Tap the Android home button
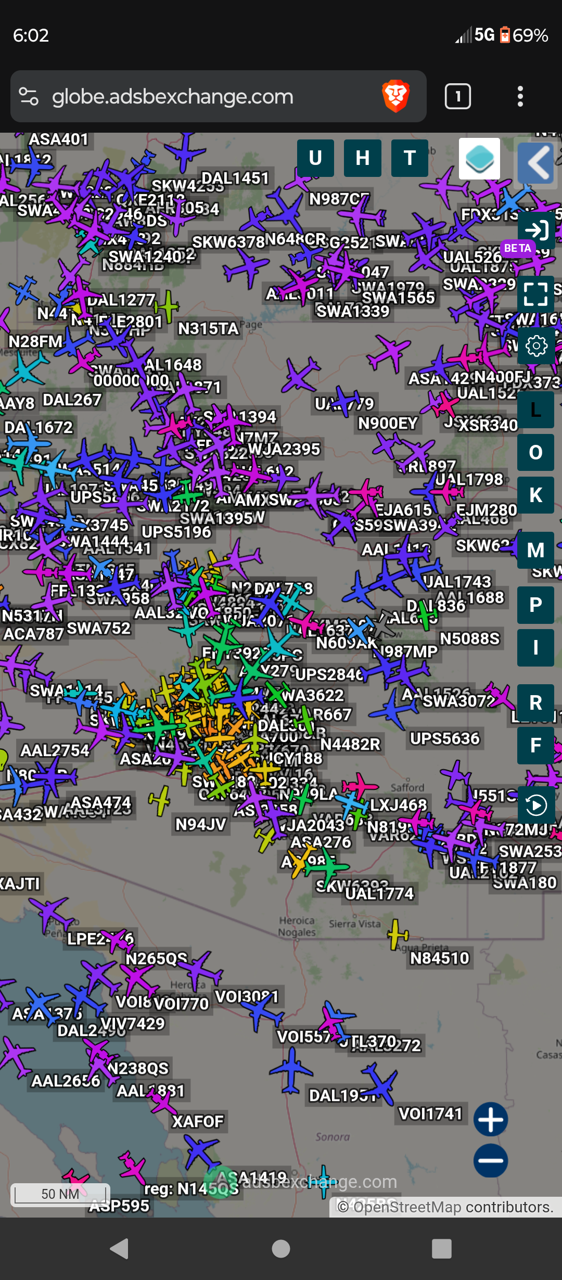 (281, 1249)
